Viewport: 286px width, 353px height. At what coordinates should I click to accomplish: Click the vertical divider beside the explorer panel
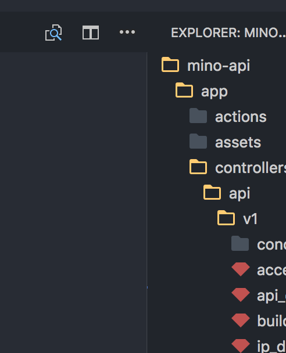click(x=147, y=203)
